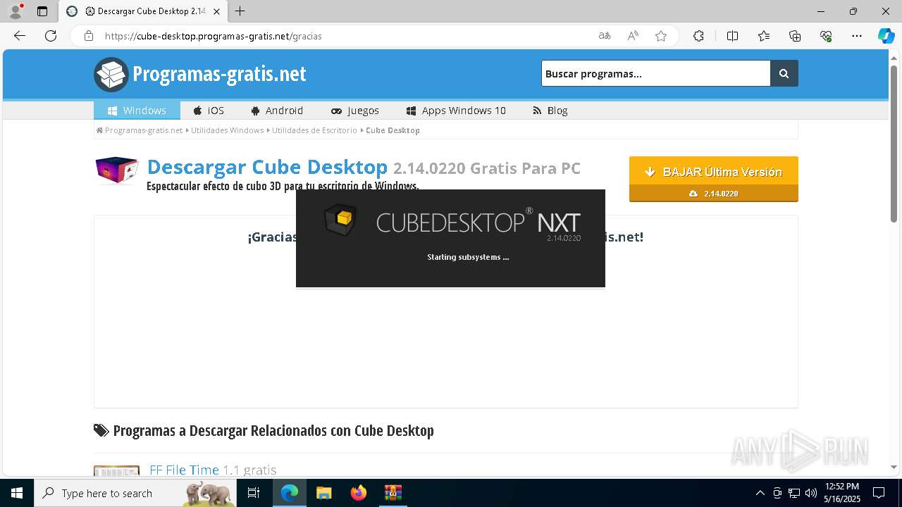This screenshot has width=902, height=507.
Task: Click the page vertical scrollbar thumb
Action: pos(894,144)
